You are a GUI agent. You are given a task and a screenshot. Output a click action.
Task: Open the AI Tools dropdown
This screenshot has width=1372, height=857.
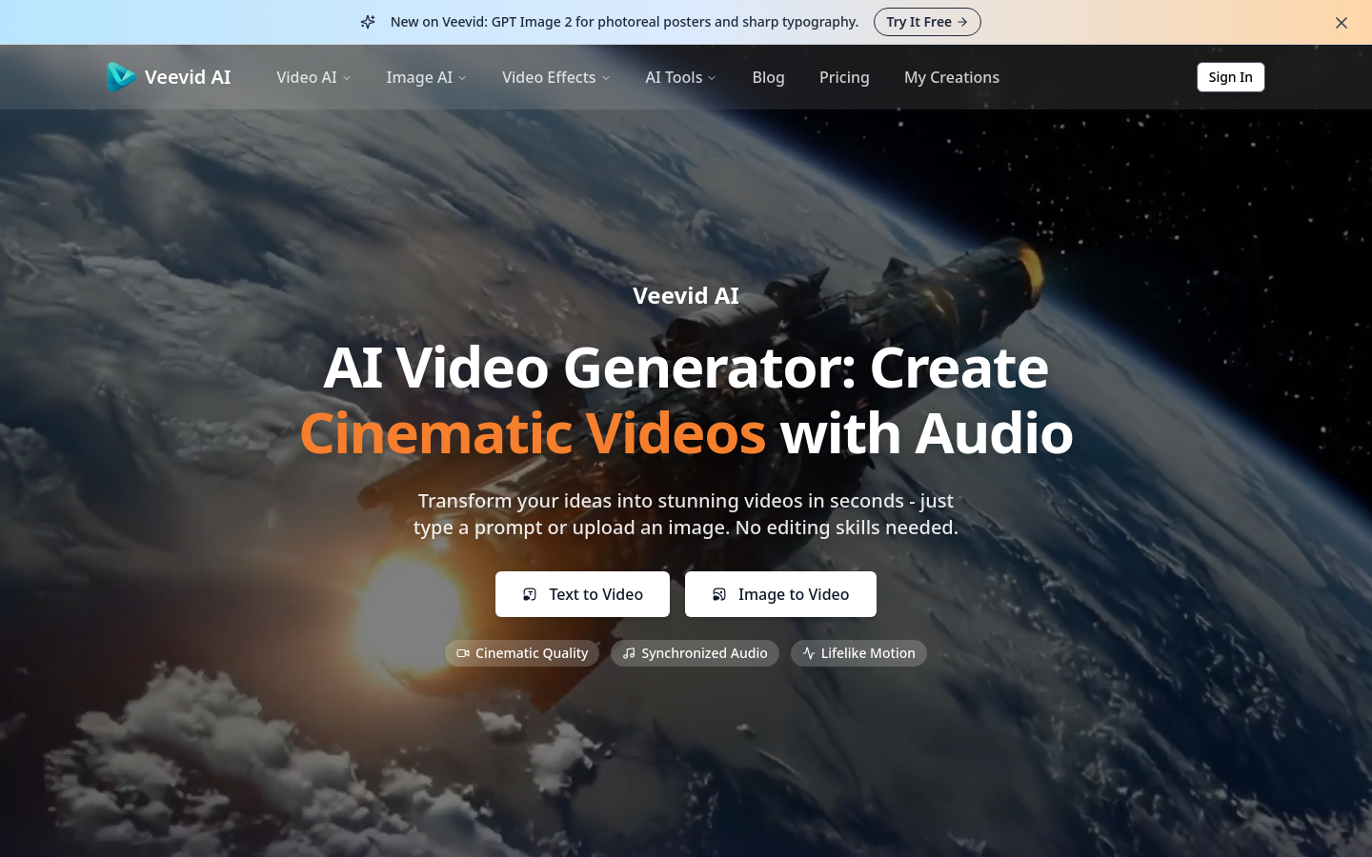[680, 77]
